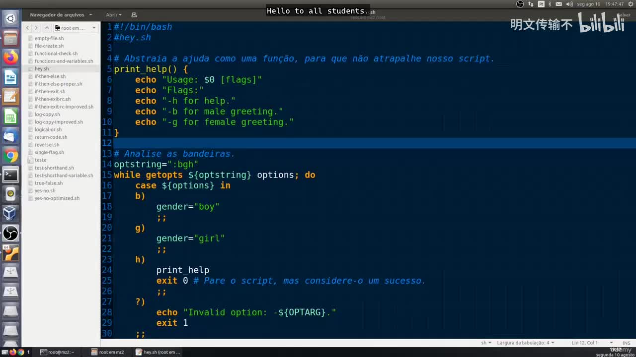Open the OBS indicator in the top panel
The width and height of the screenshot is (636, 357).
pos(520,4)
